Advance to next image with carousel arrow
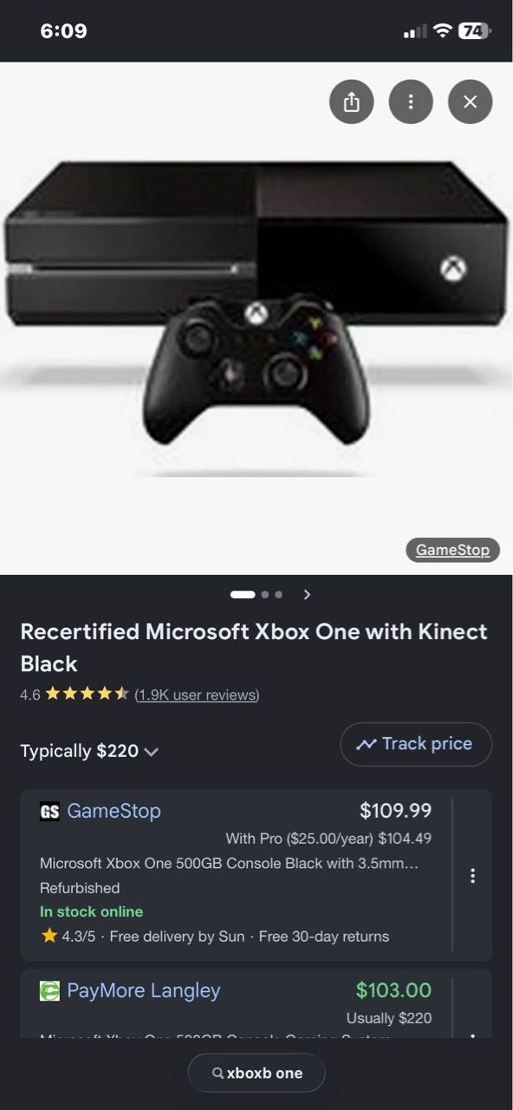This screenshot has height=1110, width=513. coord(307,595)
